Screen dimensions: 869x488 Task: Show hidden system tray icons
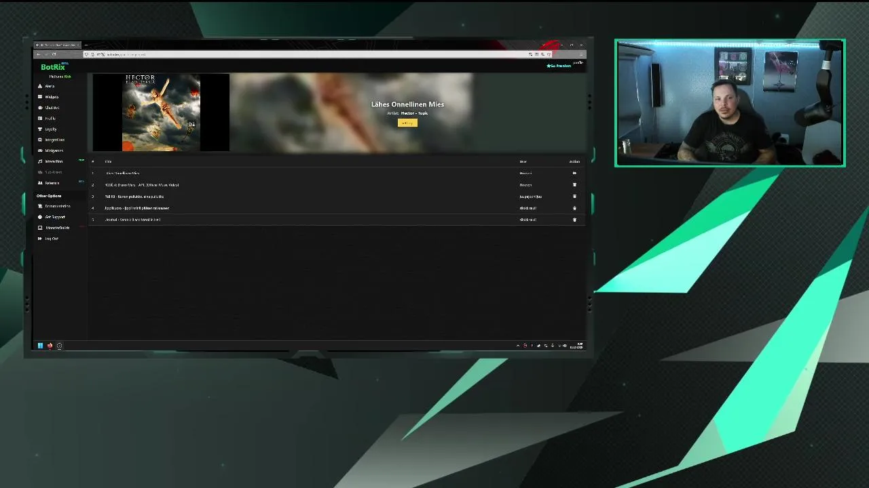coord(518,346)
